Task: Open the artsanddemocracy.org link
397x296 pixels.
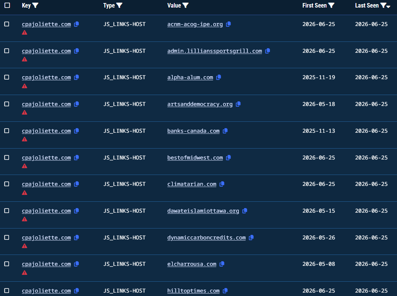Action: click(200, 104)
